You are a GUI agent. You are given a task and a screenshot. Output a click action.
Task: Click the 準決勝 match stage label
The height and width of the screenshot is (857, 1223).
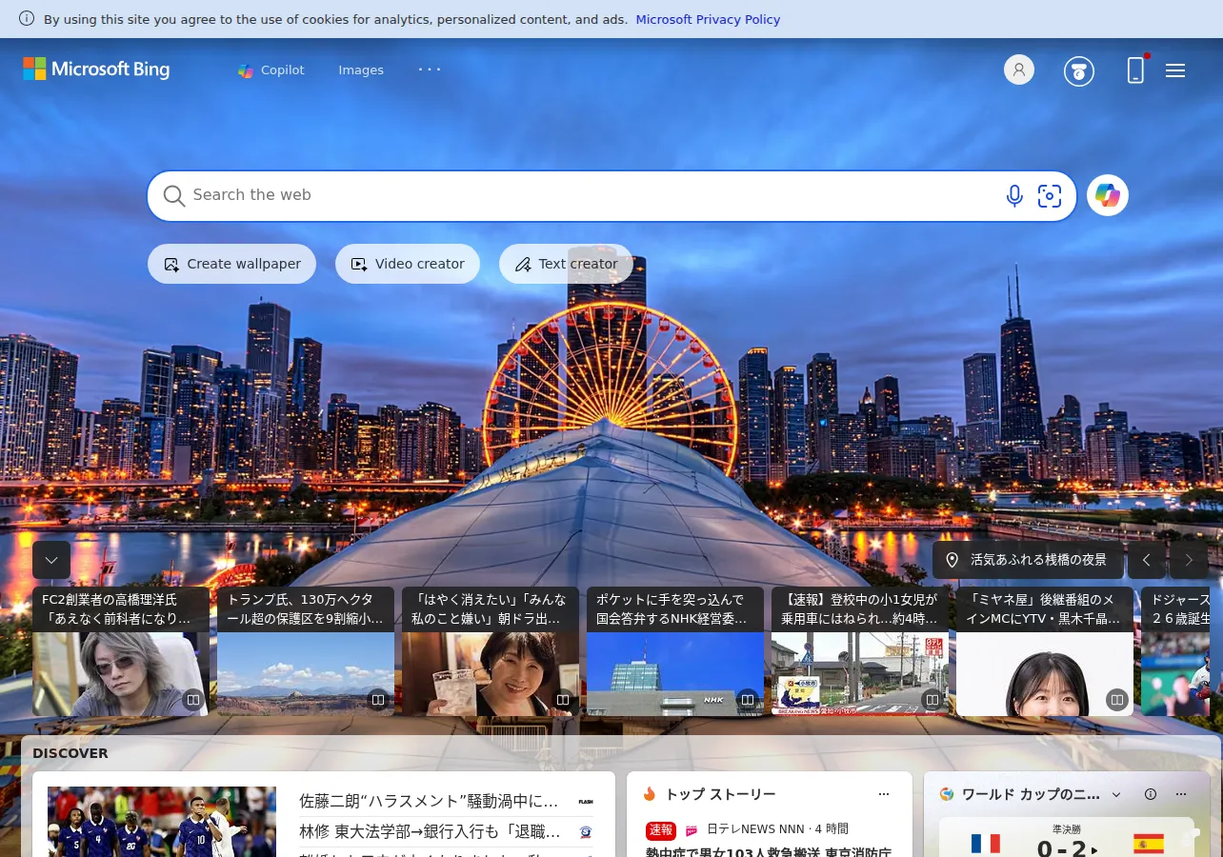[1067, 829]
